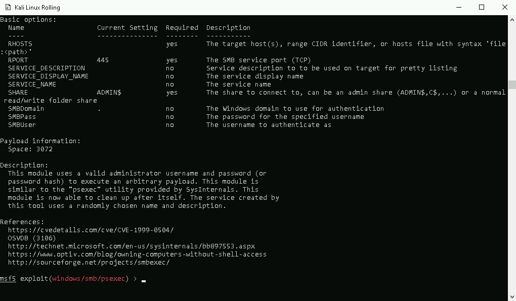The image size is (516, 301).
Task: Click the cvedetails CVE-1999-0504 reference URL
Action: pyautogui.click(x=91, y=230)
